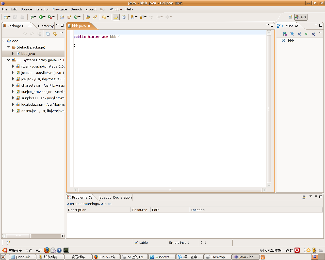Toggle Mark Occurrences highlighter button
This screenshot has width=325, height=260.
pyautogui.click(x=116, y=17)
